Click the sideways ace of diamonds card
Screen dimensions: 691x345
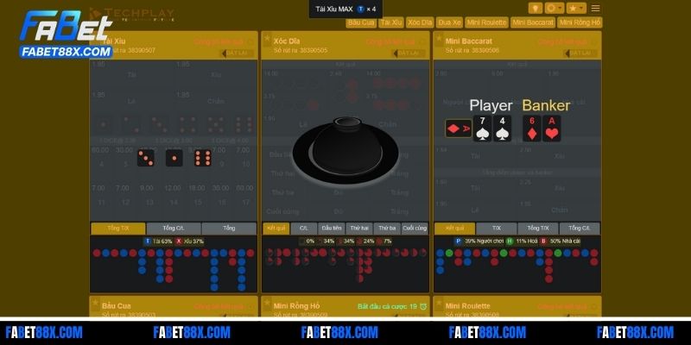459,129
